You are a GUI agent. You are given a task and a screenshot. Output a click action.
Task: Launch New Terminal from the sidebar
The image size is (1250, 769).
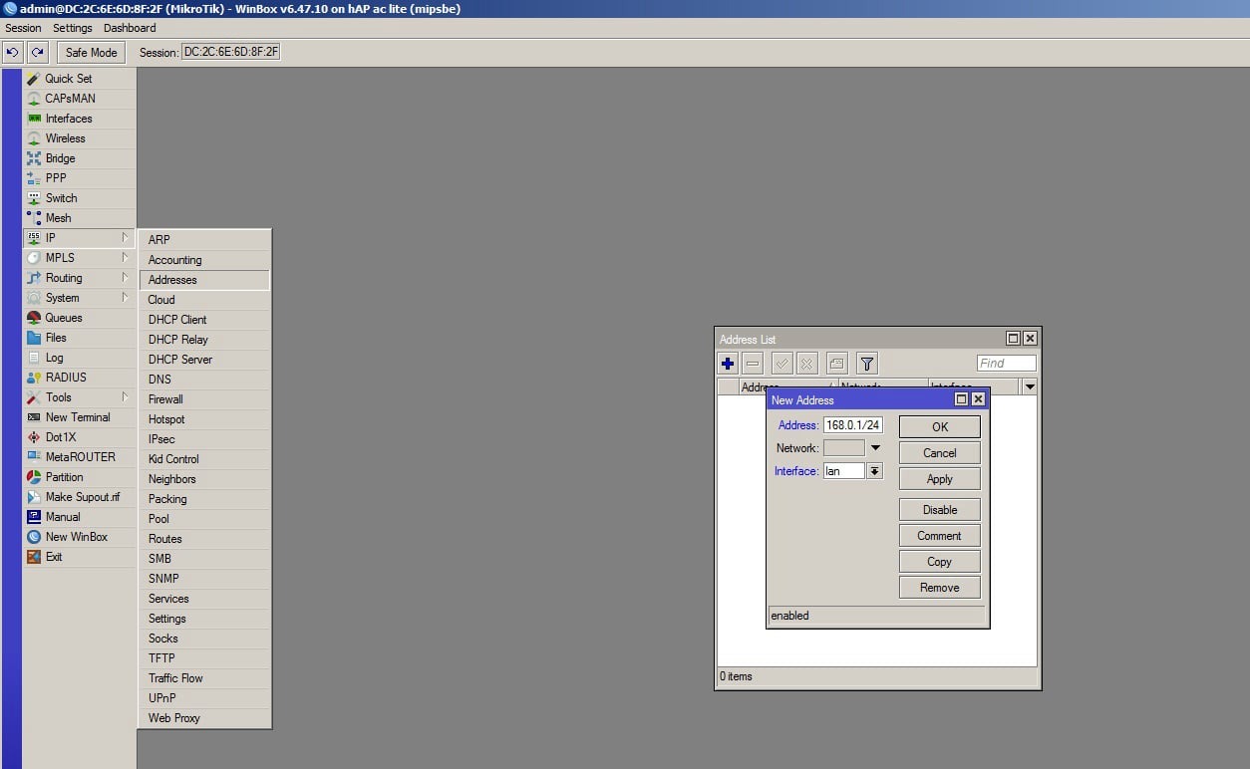[77, 417]
